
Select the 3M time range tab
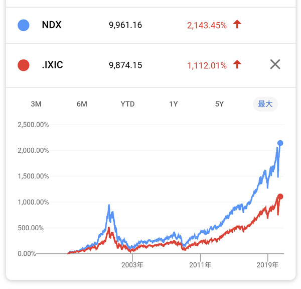[x=36, y=104]
